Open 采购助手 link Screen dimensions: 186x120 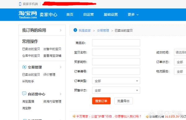pyautogui.click(x=28, y=81)
